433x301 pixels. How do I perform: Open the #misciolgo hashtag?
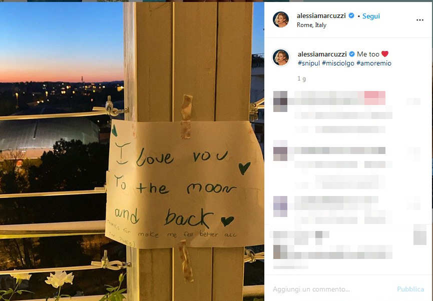tap(338, 63)
